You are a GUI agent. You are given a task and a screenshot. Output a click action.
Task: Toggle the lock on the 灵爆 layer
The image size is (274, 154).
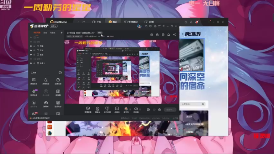click(x=35, y=46)
